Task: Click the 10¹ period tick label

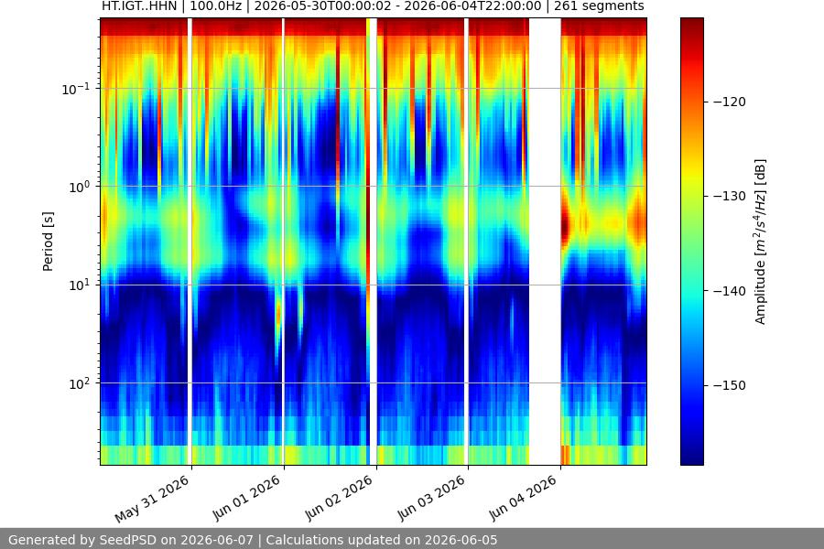Action: 79,285
